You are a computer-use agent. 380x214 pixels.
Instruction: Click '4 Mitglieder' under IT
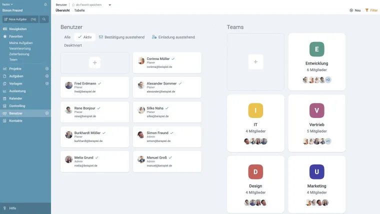[255, 131]
